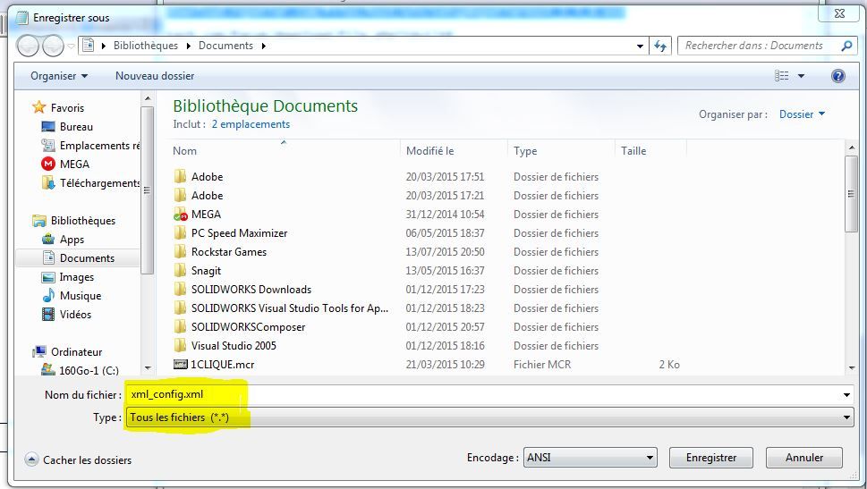867x489 pixels.
Task: Select the Bureau desktop icon
Action: (48, 127)
